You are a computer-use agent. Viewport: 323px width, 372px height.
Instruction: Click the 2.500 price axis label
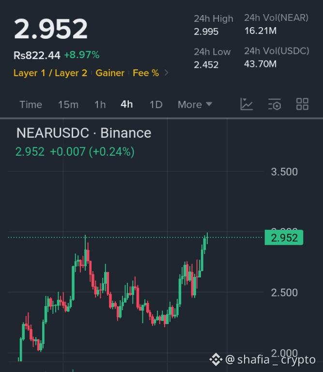[x=284, y=292]
